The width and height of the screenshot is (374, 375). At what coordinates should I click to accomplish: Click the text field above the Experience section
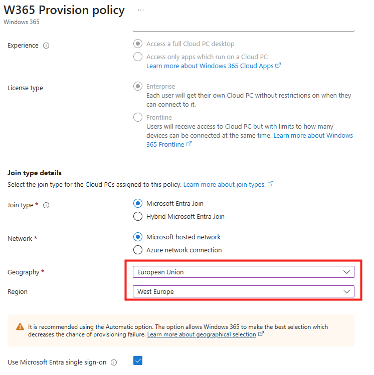coord(243,29)
